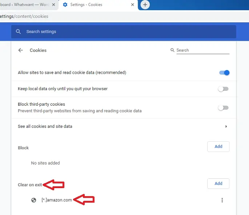249x215 pixels.
Task: Select the Settings - Cookies tab
Action: (x=98, y=5)
